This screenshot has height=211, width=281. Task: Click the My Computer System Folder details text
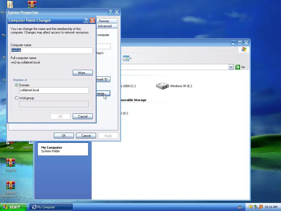[52, 149]
